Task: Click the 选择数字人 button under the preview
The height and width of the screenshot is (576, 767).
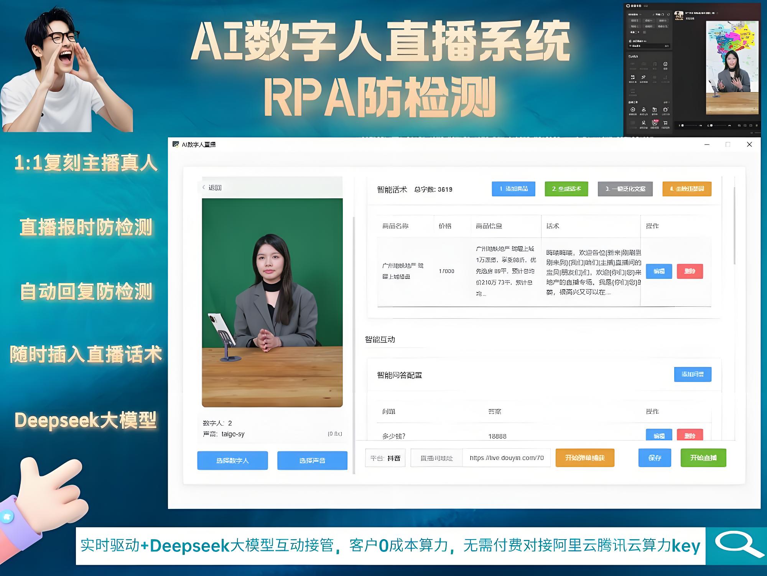Action: (x=233, y=461)
